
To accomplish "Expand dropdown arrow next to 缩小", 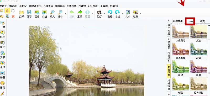I will pyautogui.click(x=65, y=13).
